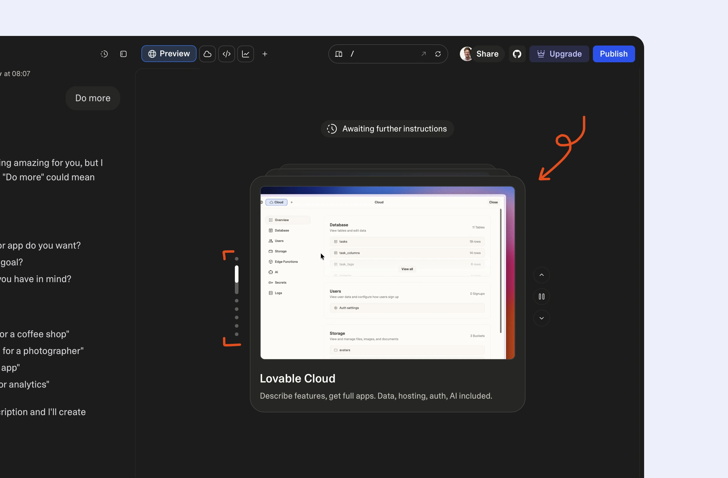This screenshot has width=728, height=478.
Task: Click the Do more chat message
Action: coord(93,98)
